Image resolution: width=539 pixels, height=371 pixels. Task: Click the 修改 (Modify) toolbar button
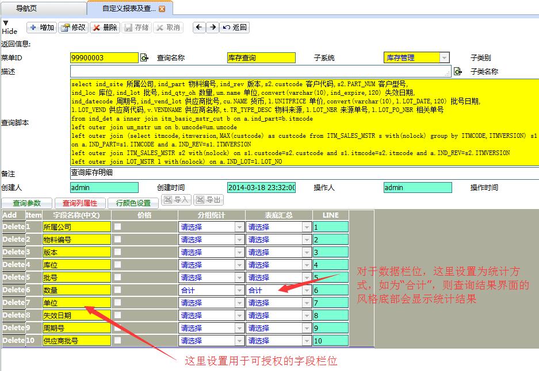73,28
